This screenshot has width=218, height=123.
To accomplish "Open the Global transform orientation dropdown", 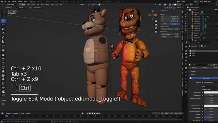I will coord(82,4).
